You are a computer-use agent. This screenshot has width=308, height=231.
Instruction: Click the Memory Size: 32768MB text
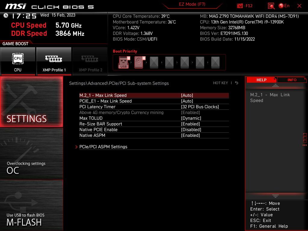coord(223,28)
